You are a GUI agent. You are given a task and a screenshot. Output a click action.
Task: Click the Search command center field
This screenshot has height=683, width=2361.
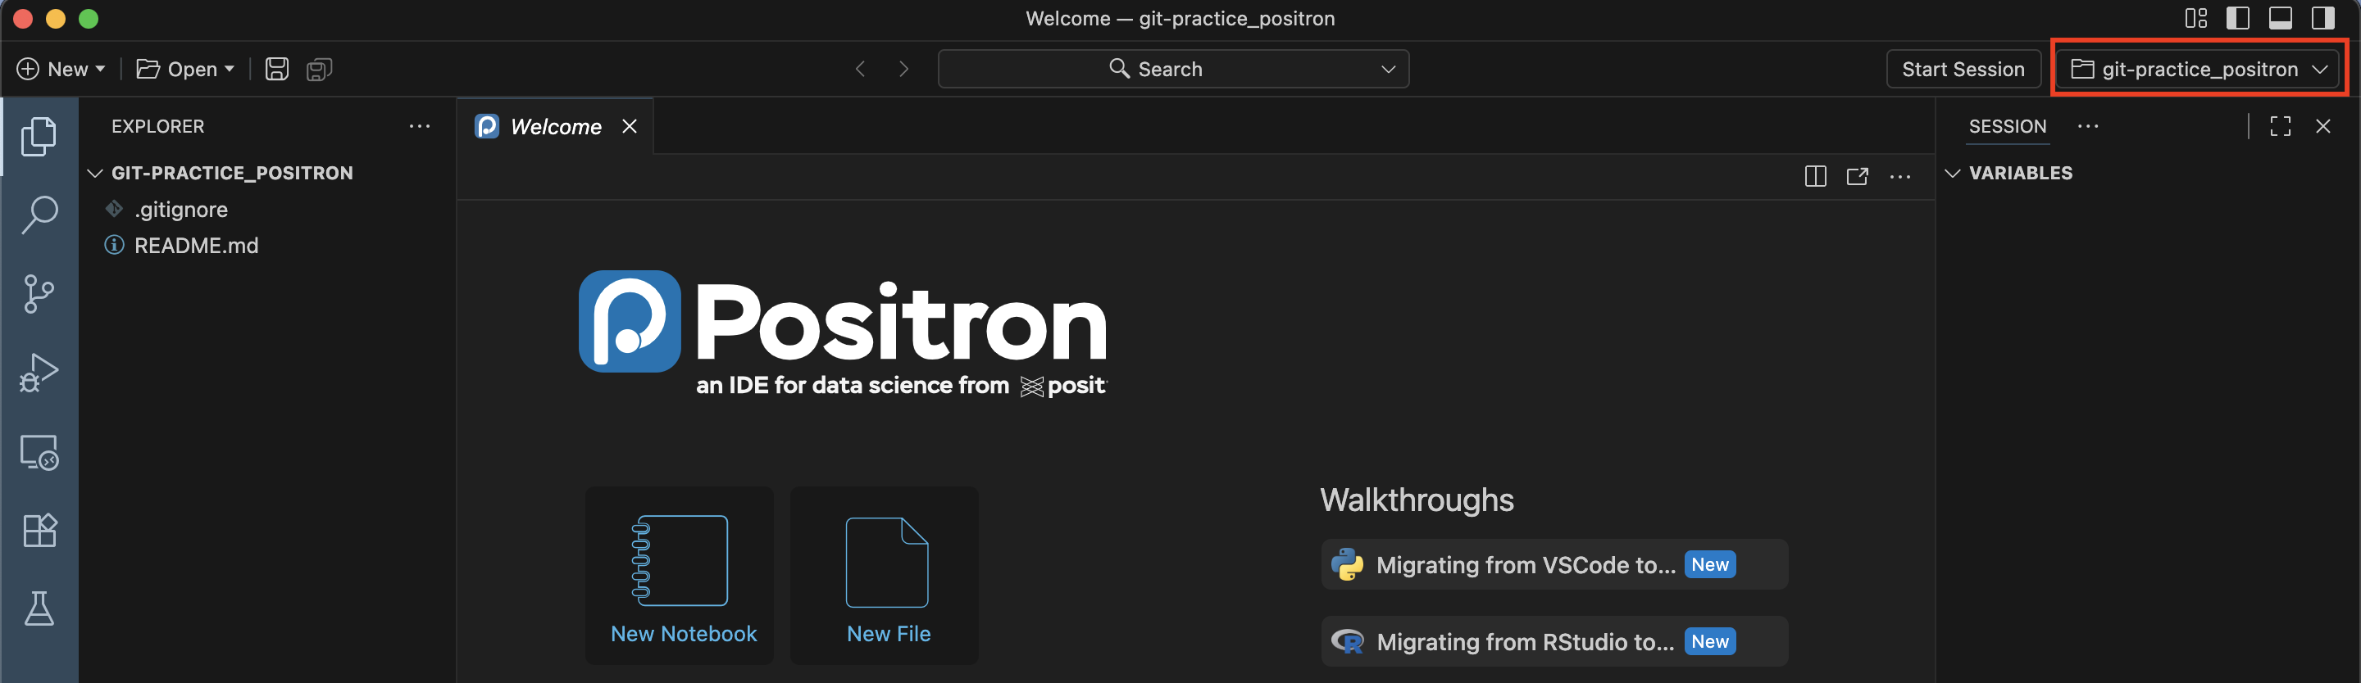pyautogui.click(x=1173, y=69)
